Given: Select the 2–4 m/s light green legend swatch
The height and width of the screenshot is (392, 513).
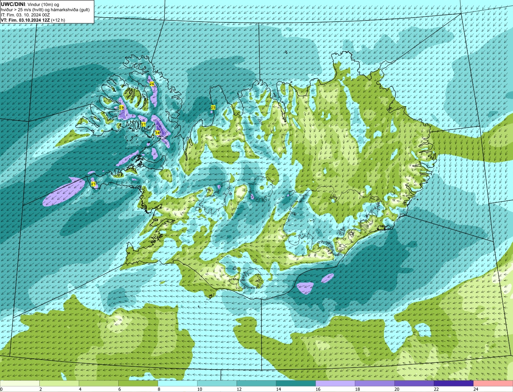Looking at the screenshot, I should point(59,383).
